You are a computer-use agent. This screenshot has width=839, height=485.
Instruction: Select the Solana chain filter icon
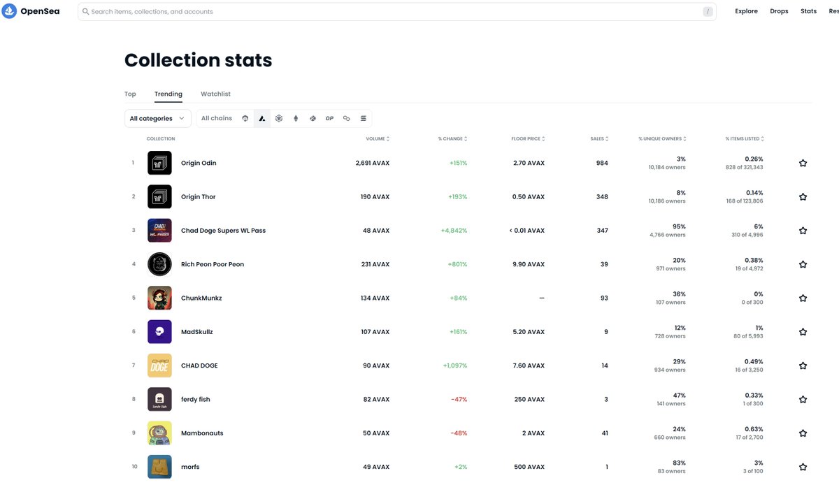[x=363, y=119]
